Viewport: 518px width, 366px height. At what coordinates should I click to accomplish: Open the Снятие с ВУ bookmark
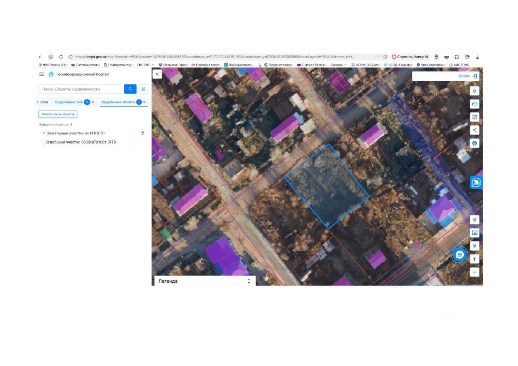coord(312,65)
